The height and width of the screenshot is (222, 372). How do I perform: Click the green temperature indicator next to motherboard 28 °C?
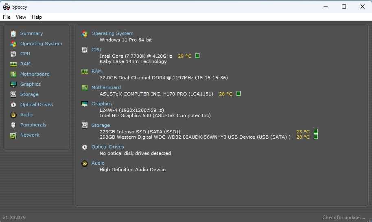[x=239, y=94]
